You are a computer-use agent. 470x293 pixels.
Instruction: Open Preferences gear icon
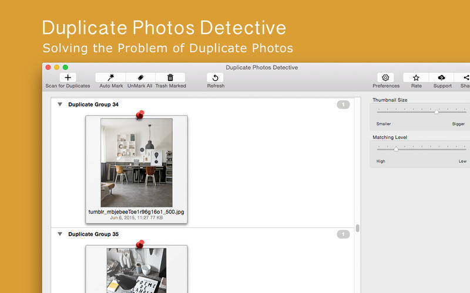tap(385, 78)
